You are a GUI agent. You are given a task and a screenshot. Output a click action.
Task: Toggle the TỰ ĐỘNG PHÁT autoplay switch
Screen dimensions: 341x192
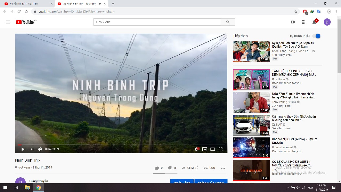(x=316, y=36)
